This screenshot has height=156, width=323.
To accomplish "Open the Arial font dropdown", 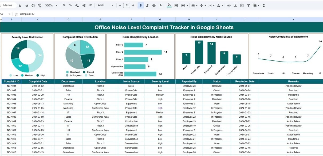I will pyautogui.click(x=106, y=5).
